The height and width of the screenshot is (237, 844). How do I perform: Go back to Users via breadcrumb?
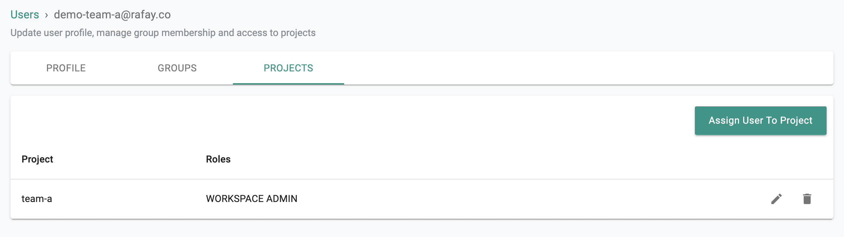[x=25, y=15]
